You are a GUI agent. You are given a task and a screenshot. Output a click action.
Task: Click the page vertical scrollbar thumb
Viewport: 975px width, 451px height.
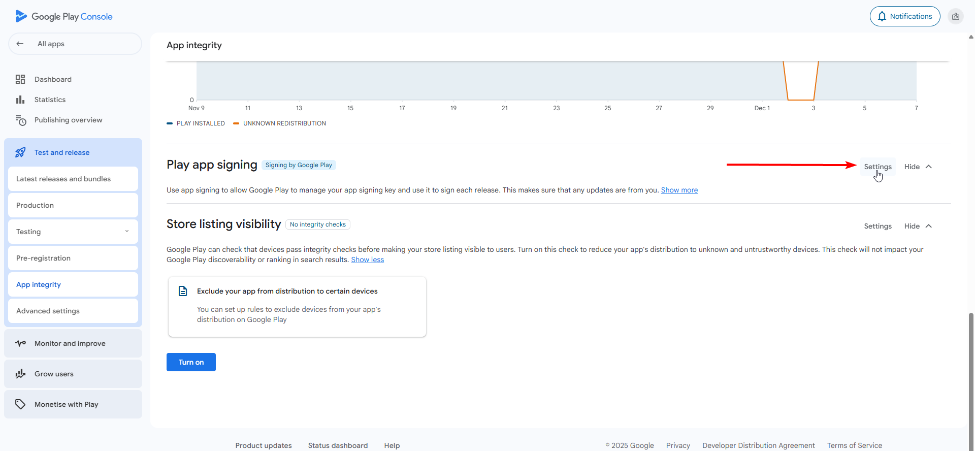[x=971, y=381]
